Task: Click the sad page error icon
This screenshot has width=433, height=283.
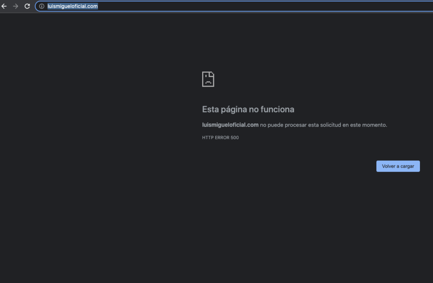Action: click(208, 79)
